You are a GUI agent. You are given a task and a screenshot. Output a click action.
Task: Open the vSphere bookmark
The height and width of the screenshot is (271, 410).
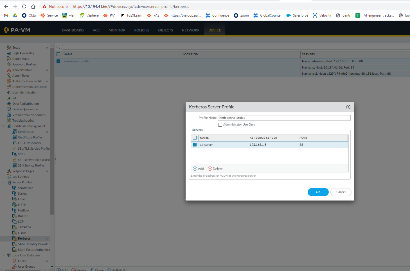[89, 15]
